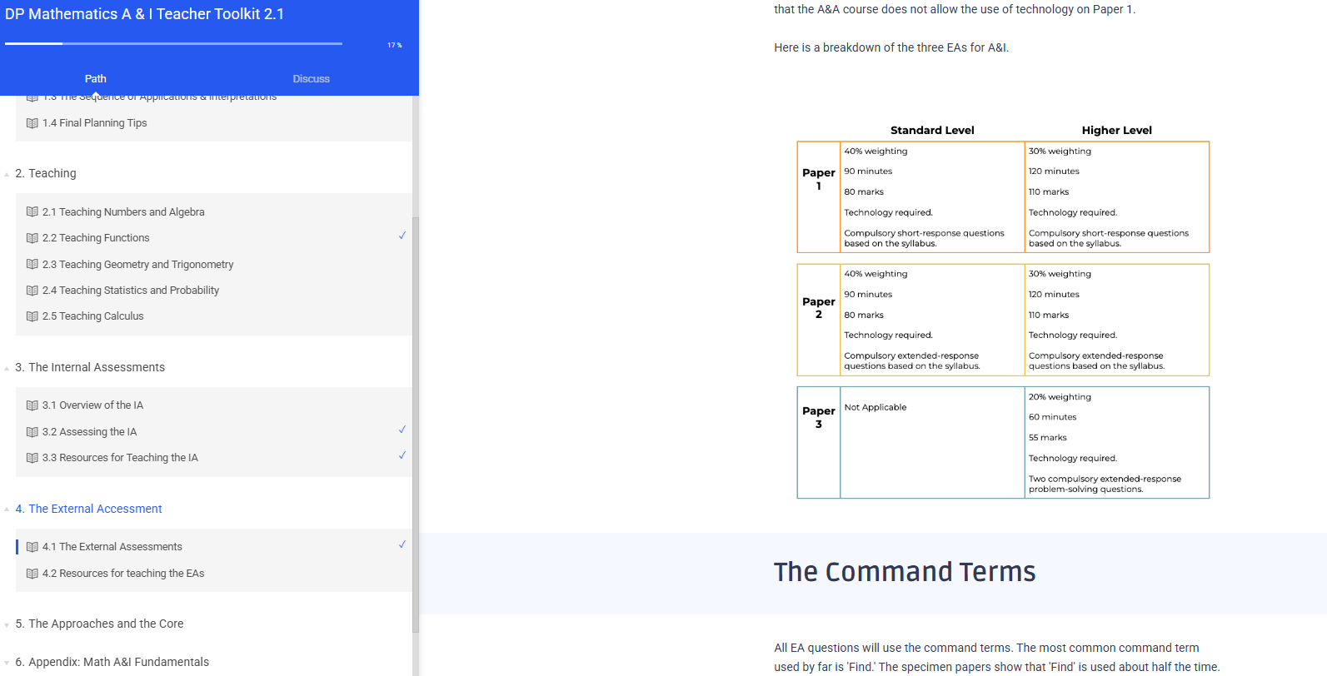Open 4. The External Accessment section link
Viewport: 1327px width, 676px height.
click(95, 509)
